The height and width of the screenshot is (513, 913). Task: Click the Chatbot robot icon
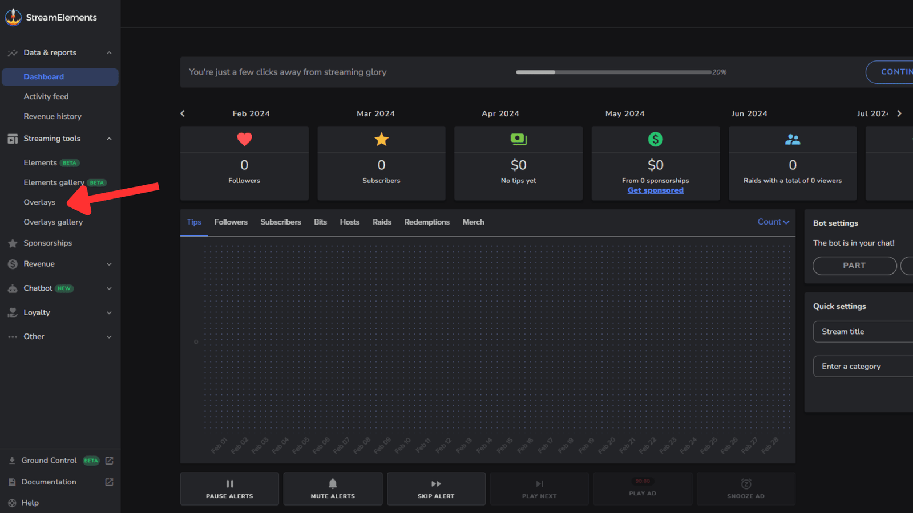(x=13, y=288)
